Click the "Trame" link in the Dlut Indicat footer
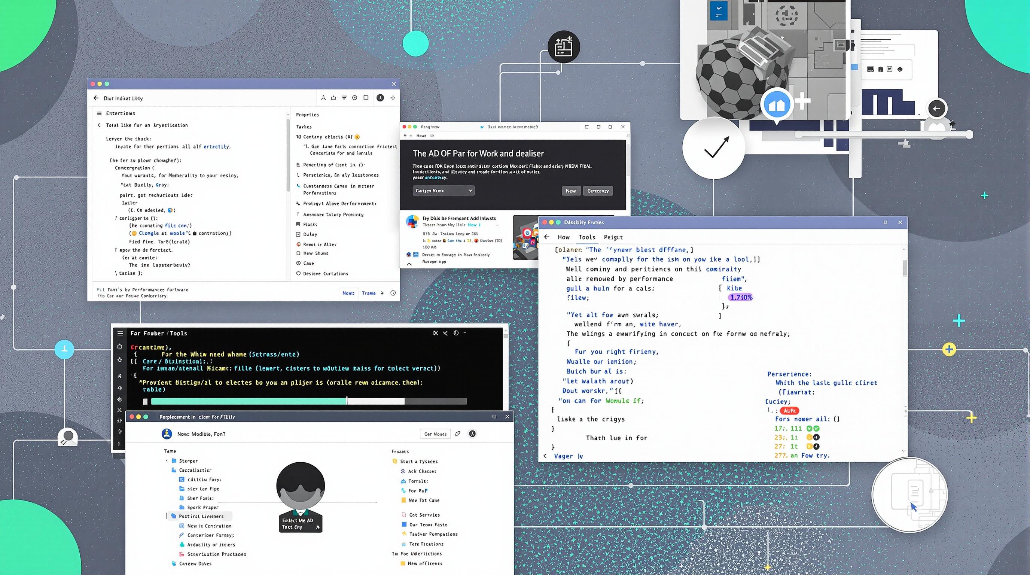The height and width of the screenshot is (575, 1030). 369,293
